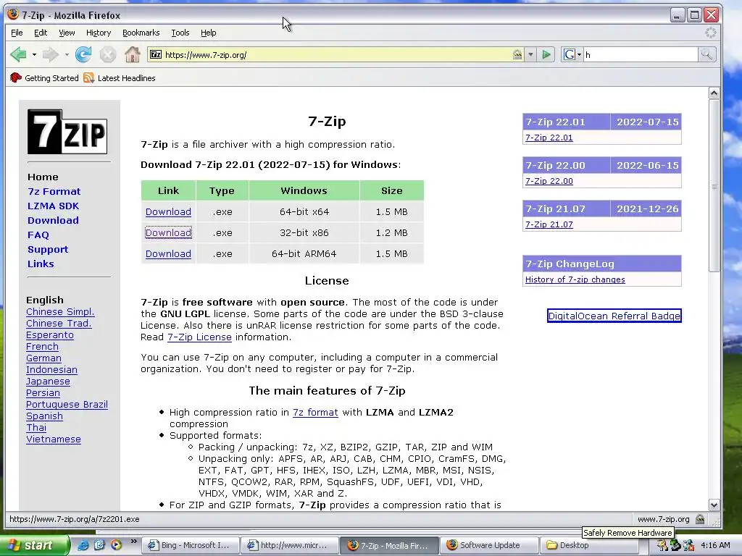Click the Back navigation arrow

coord(18,55)
